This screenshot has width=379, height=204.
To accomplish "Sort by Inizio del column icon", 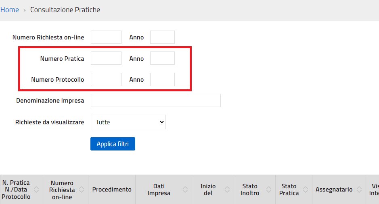I will click(x=227, y=190).
